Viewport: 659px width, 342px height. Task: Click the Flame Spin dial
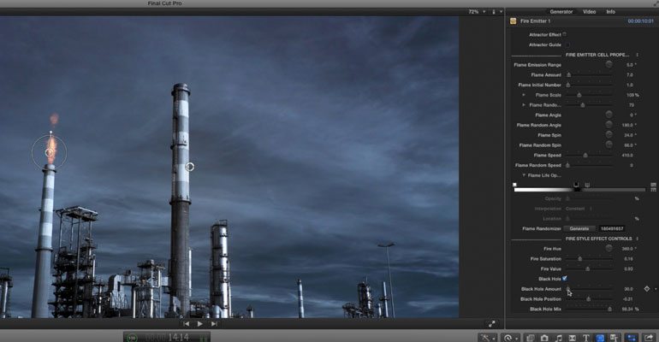coord(609,135)
